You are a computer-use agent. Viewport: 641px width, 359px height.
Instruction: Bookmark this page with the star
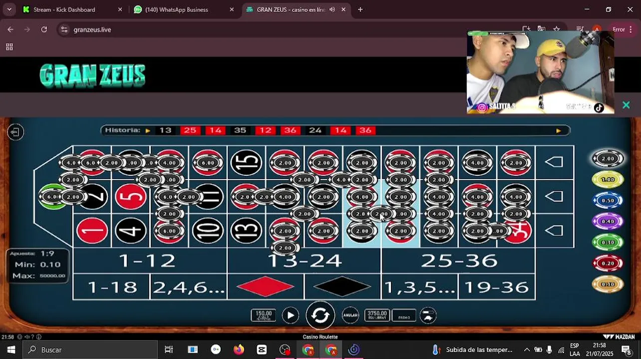[557, 29]
